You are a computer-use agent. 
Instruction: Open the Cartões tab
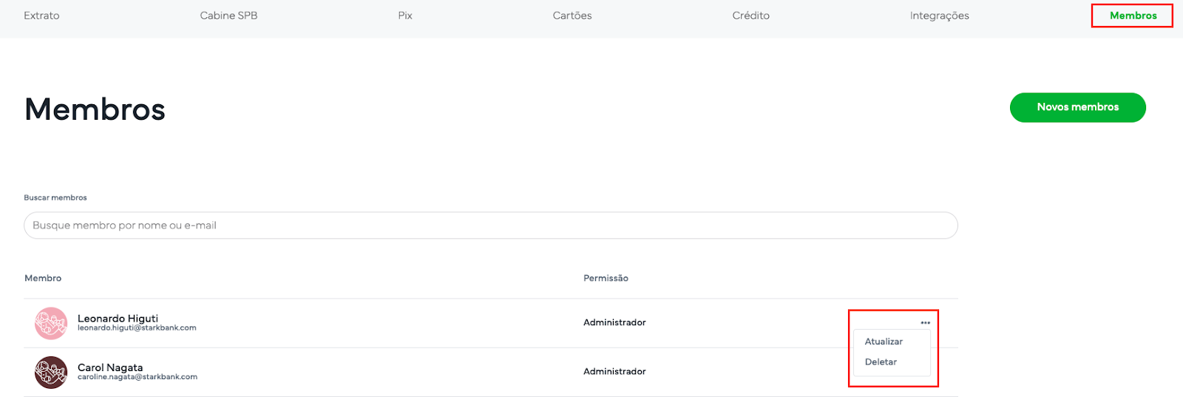(x=572, y=16)
